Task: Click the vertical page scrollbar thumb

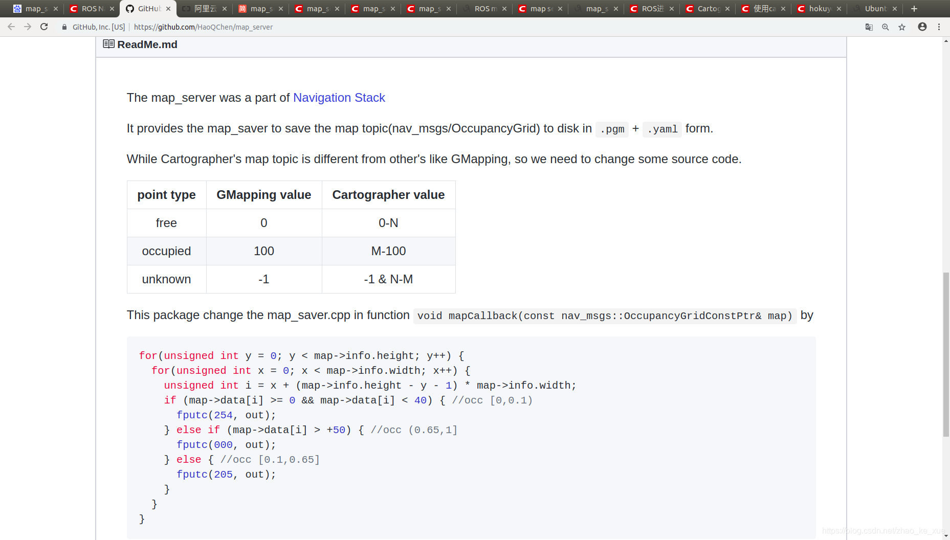Action: 946,355
